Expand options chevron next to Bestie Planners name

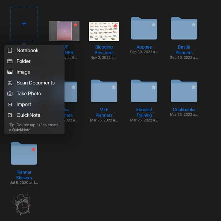(x=195, y=50)
